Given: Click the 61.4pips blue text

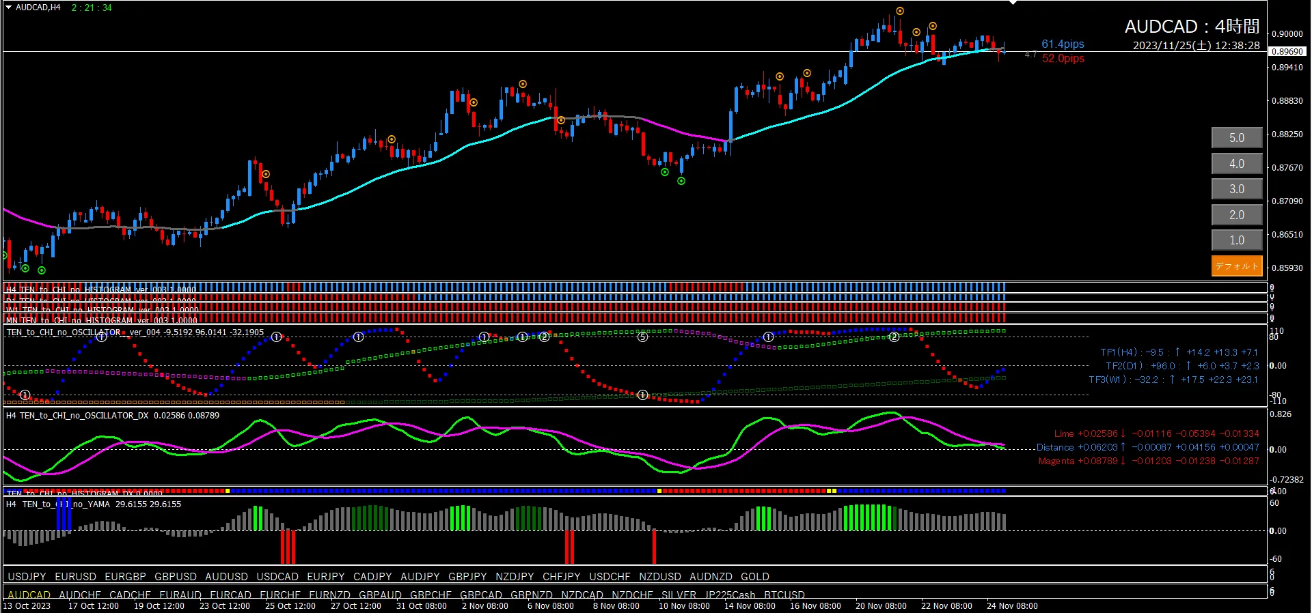Looking at the screenshot, I should click(x=1063, y=44).
